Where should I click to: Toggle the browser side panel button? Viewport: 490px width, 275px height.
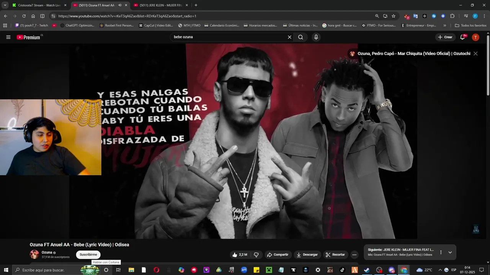click(42, 16)
